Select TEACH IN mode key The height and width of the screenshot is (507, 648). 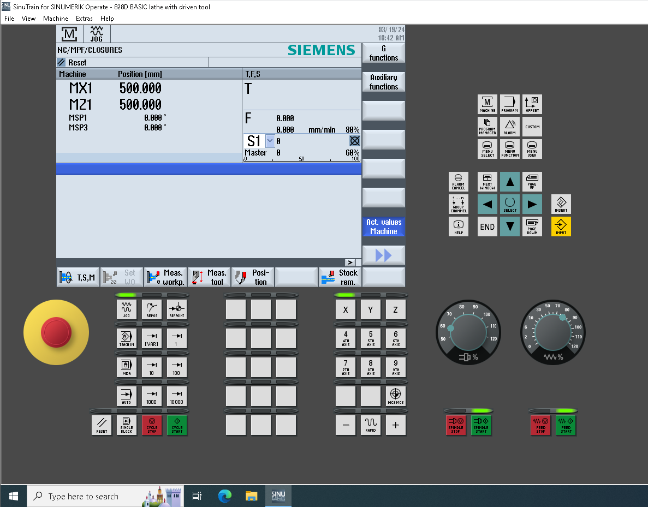click(127, 338)
